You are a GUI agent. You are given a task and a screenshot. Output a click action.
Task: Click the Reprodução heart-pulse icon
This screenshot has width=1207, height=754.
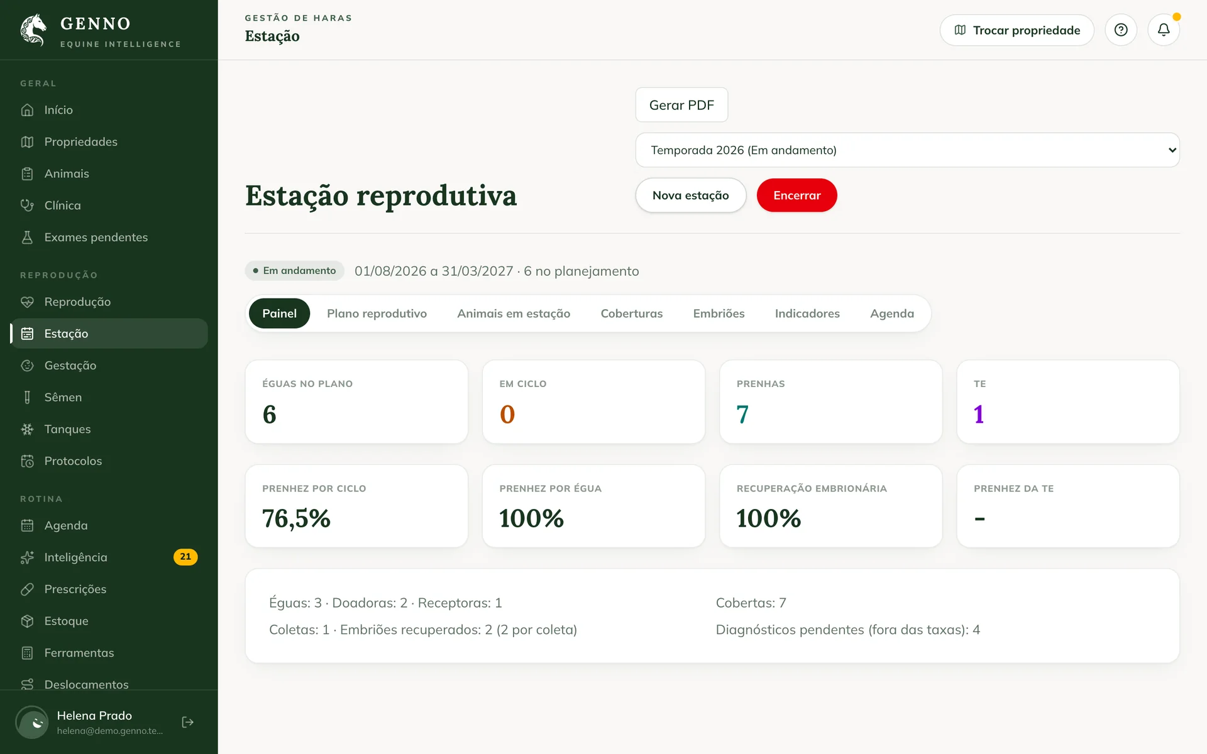pos(27,302)
